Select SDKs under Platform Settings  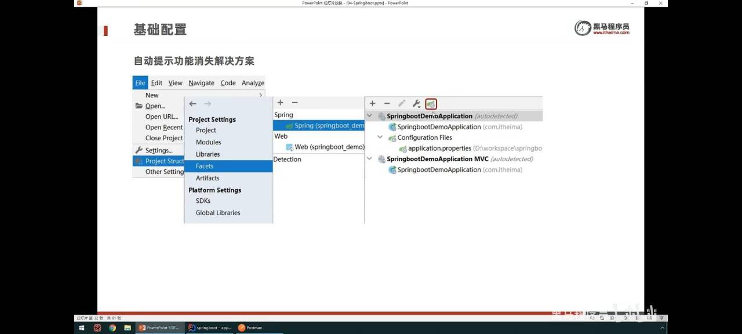(x=203, y=201)
